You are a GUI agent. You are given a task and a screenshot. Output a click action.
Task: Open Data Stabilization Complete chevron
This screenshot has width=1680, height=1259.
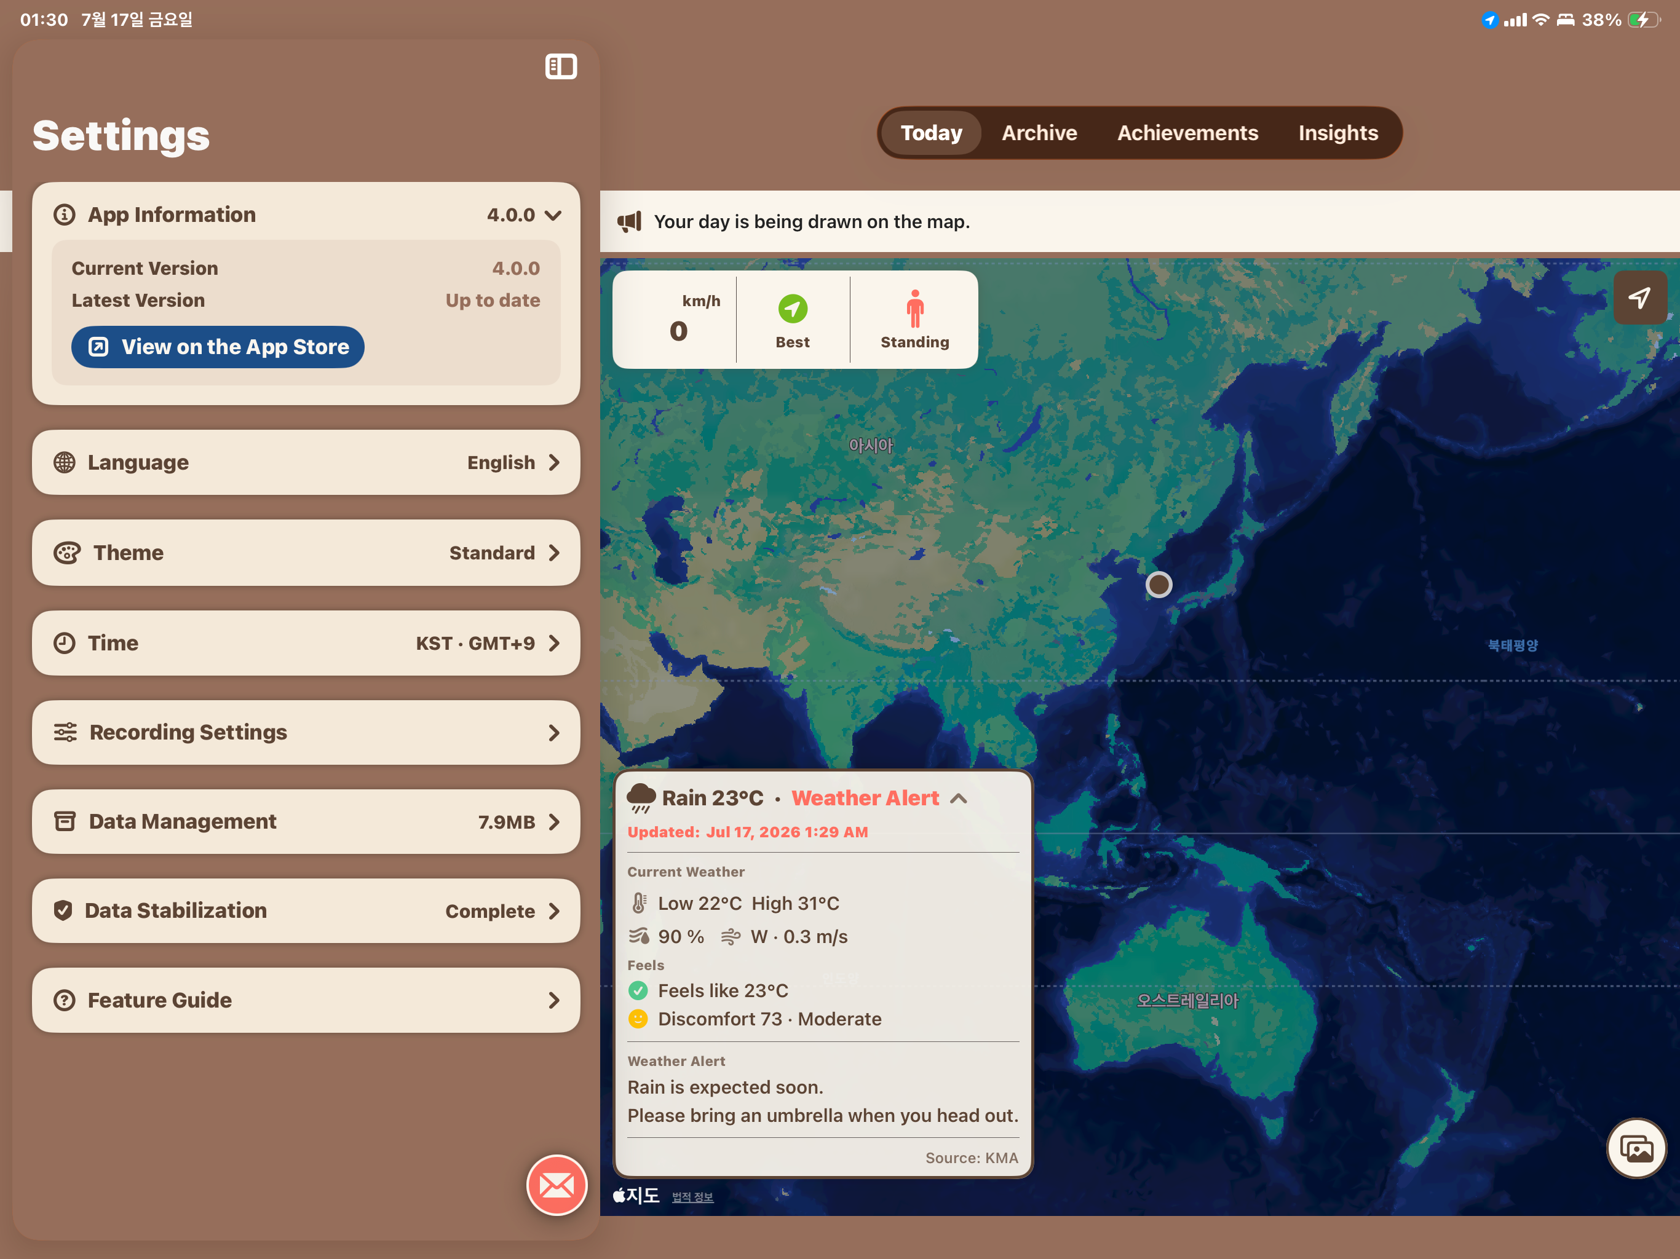(x=555, y=911)
